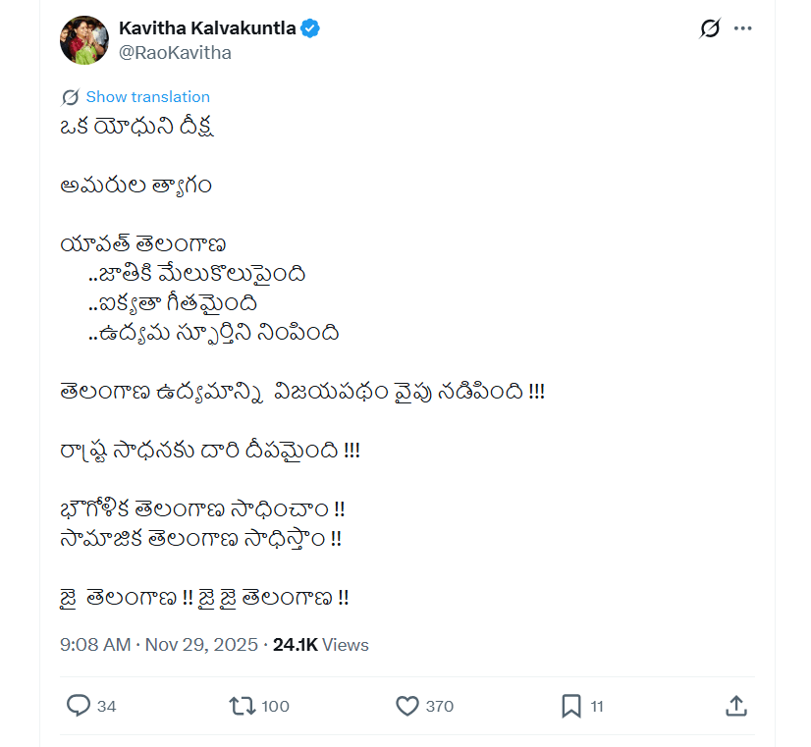Open the reply composer with the speech bubble icon
The height and width of the screenshot is (747, 811).
point(79,706)
